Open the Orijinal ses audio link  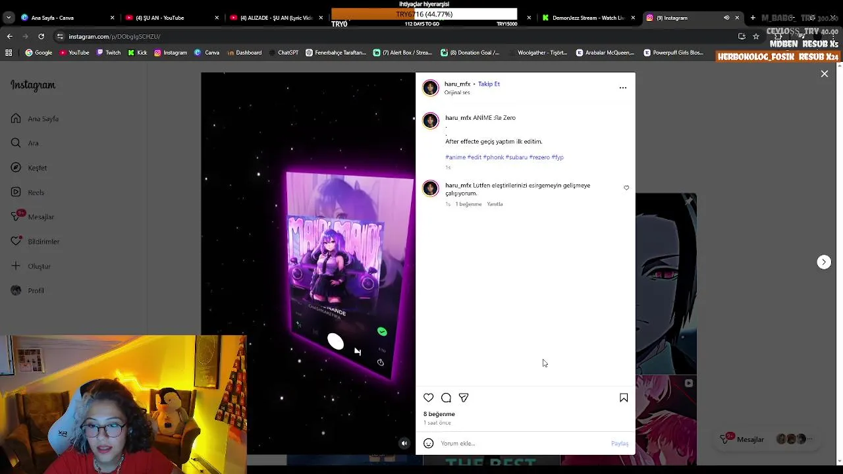tap(457, 92)
